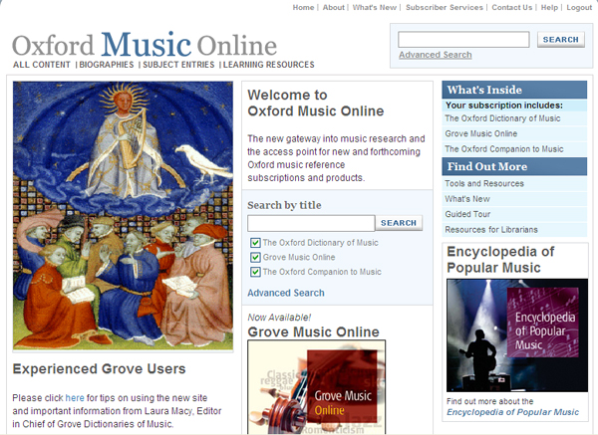Open Advanced Search below the title checkboxes

286,293
